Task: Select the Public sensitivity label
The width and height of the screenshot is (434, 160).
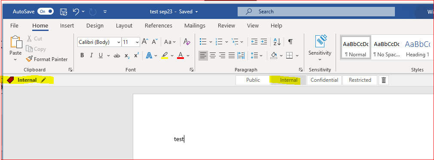Action: pyautogui.click(x=253, y=80)
